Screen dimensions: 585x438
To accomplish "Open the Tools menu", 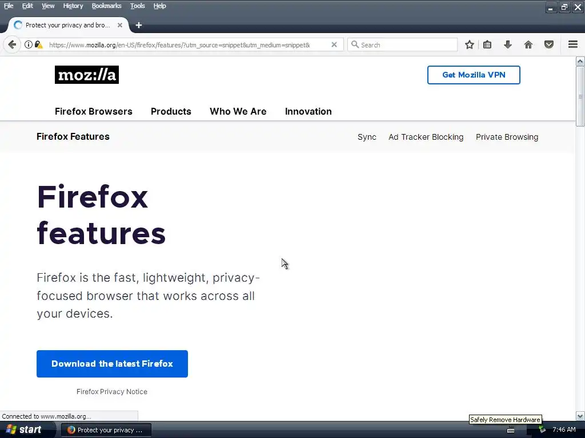I will (137, 6).
